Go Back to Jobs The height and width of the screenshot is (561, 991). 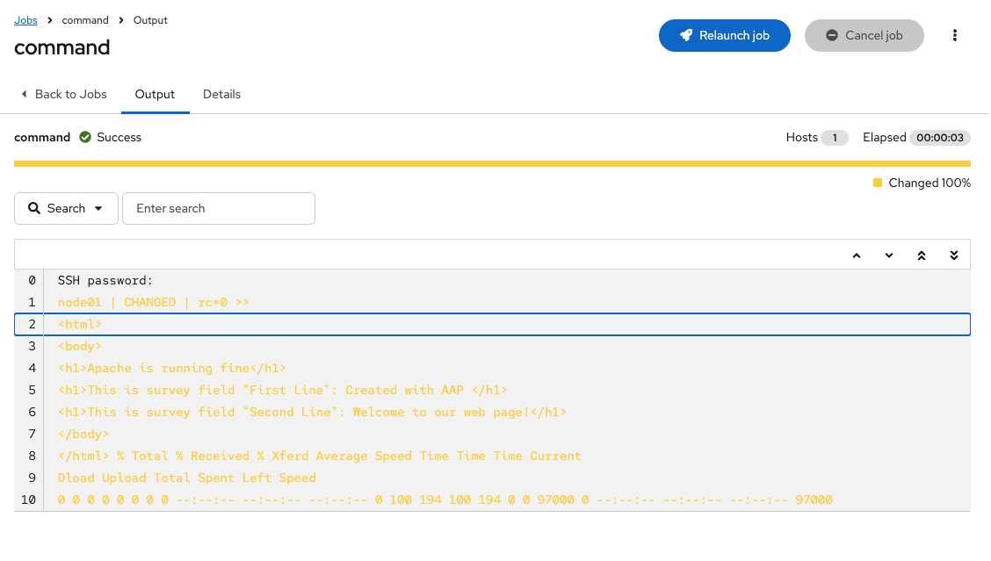(x=64, y=94)
